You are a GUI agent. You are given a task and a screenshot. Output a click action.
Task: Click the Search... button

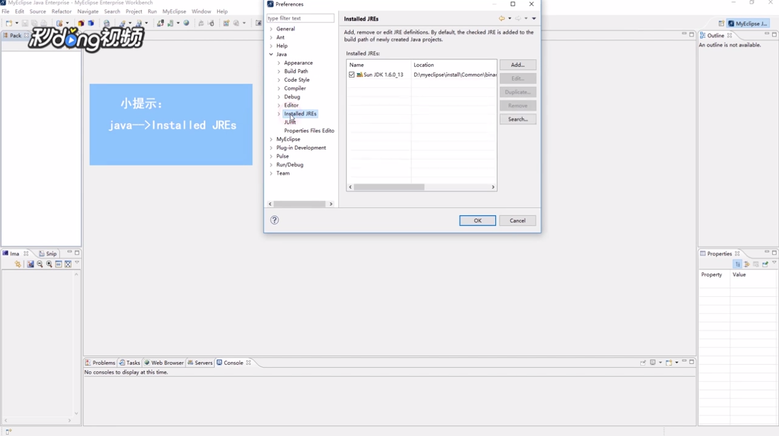[x=518, y=119]
